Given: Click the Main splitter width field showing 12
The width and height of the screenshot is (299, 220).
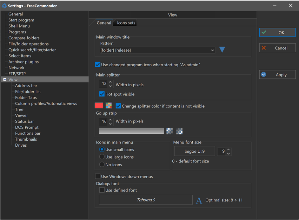Looking at the screenshot, I should point(104,84).
